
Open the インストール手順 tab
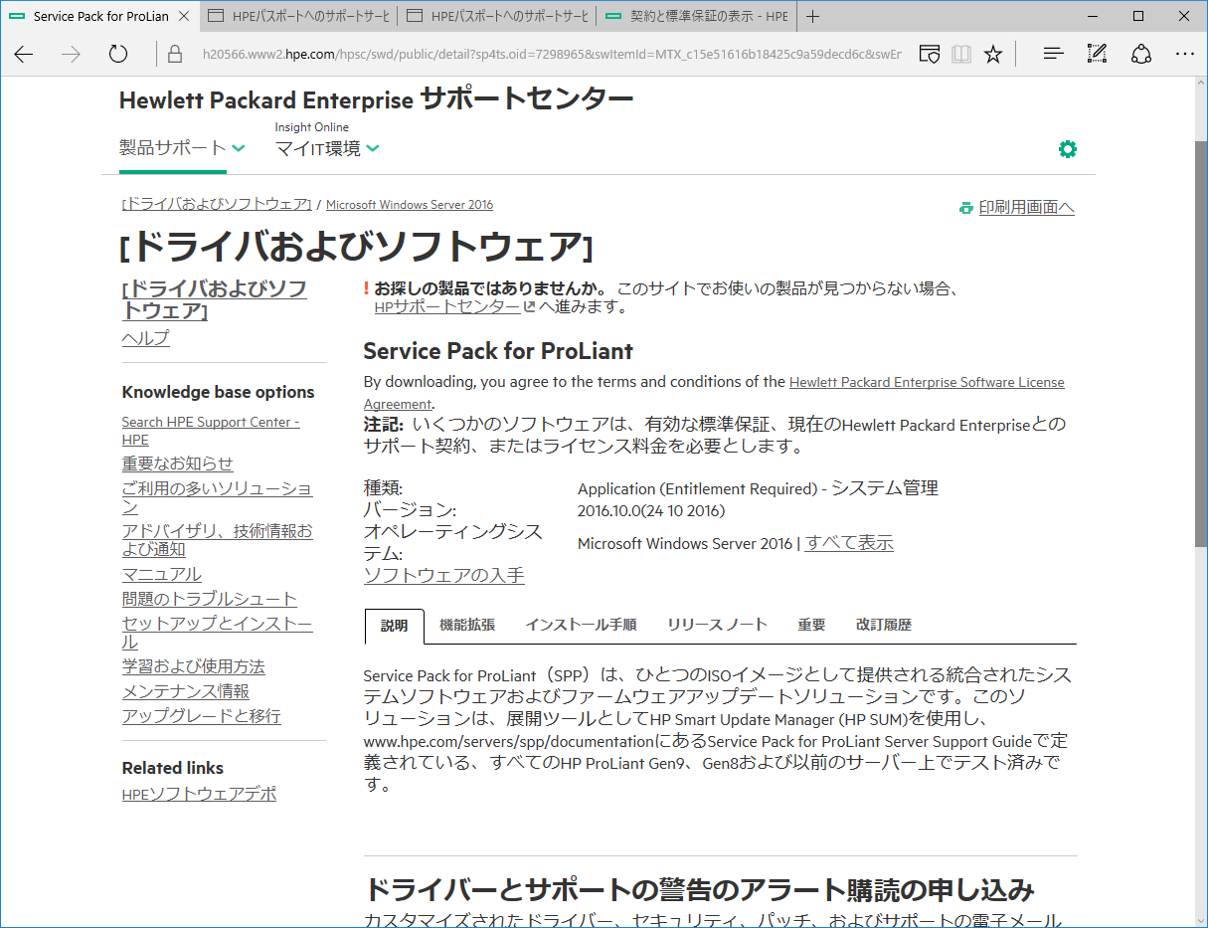581,625
